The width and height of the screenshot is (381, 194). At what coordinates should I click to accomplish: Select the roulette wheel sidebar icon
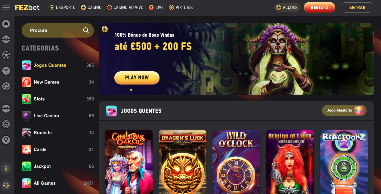[6, 39]
